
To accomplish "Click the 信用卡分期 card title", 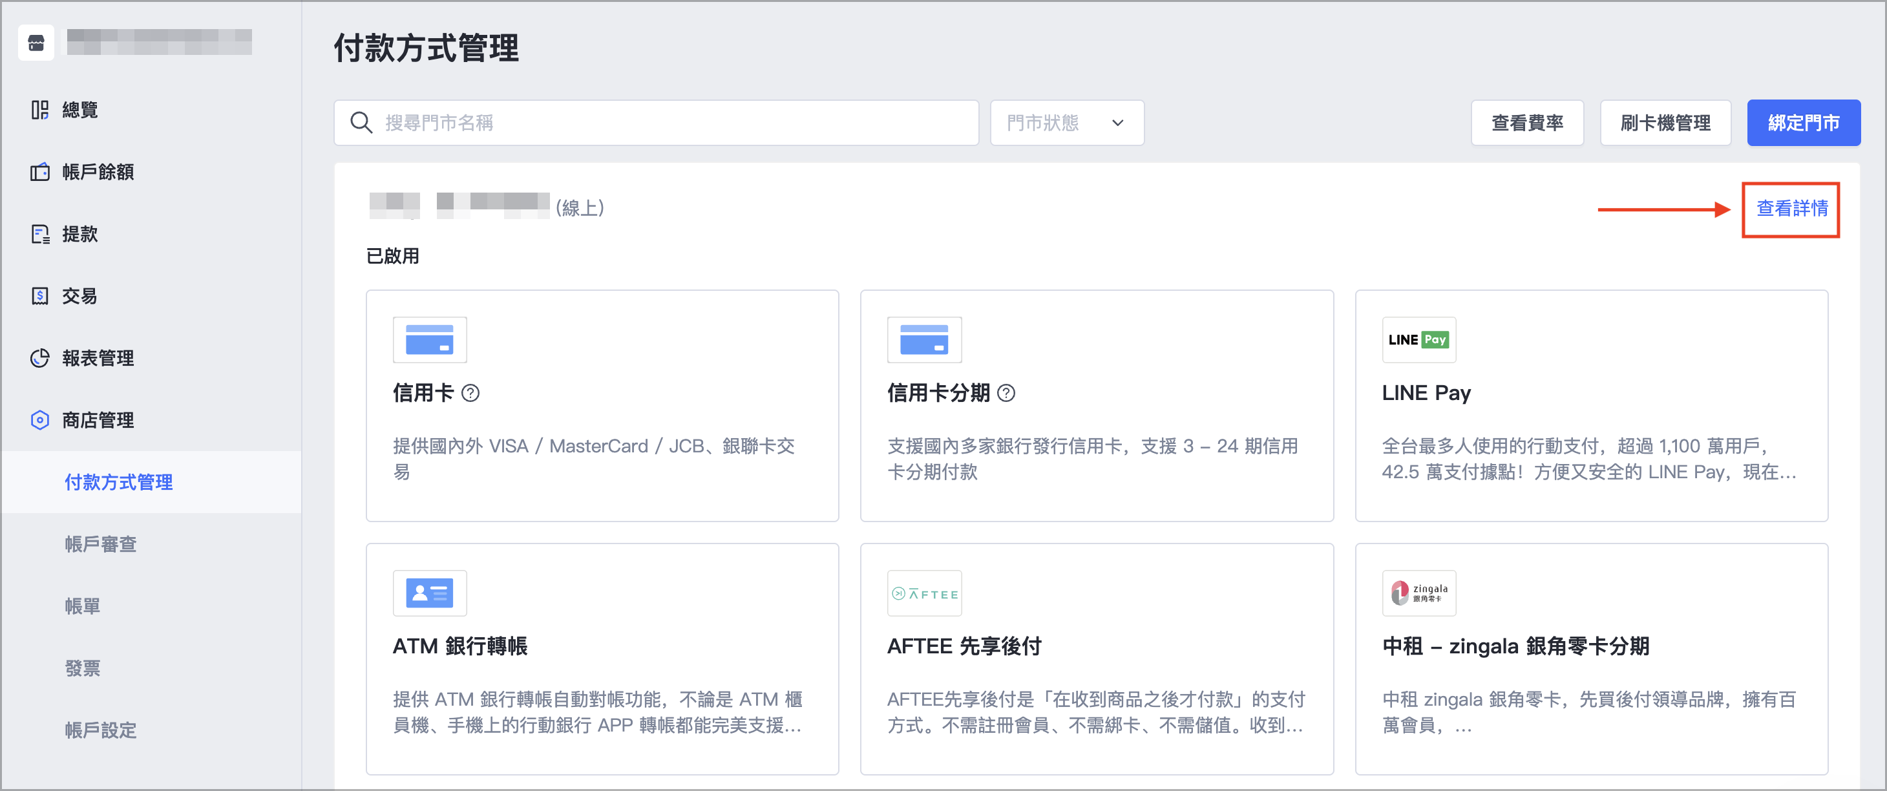I will [938, 394].
